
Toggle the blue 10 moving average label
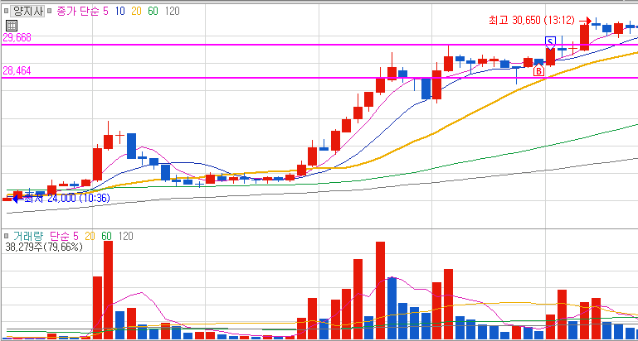[120, 12]
